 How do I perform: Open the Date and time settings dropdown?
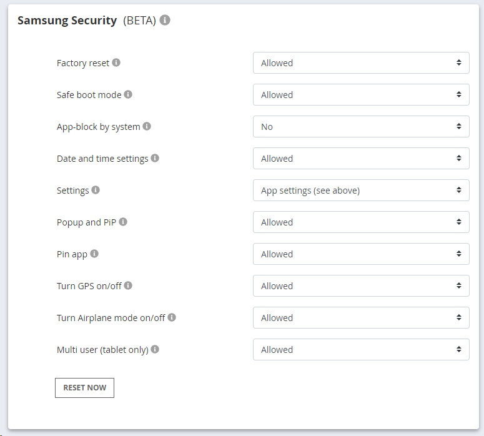coord(361,159)
